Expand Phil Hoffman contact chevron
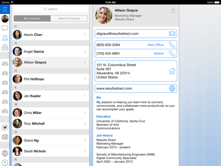The width and height of the screenshot is (221, 166). pos(85,79)
